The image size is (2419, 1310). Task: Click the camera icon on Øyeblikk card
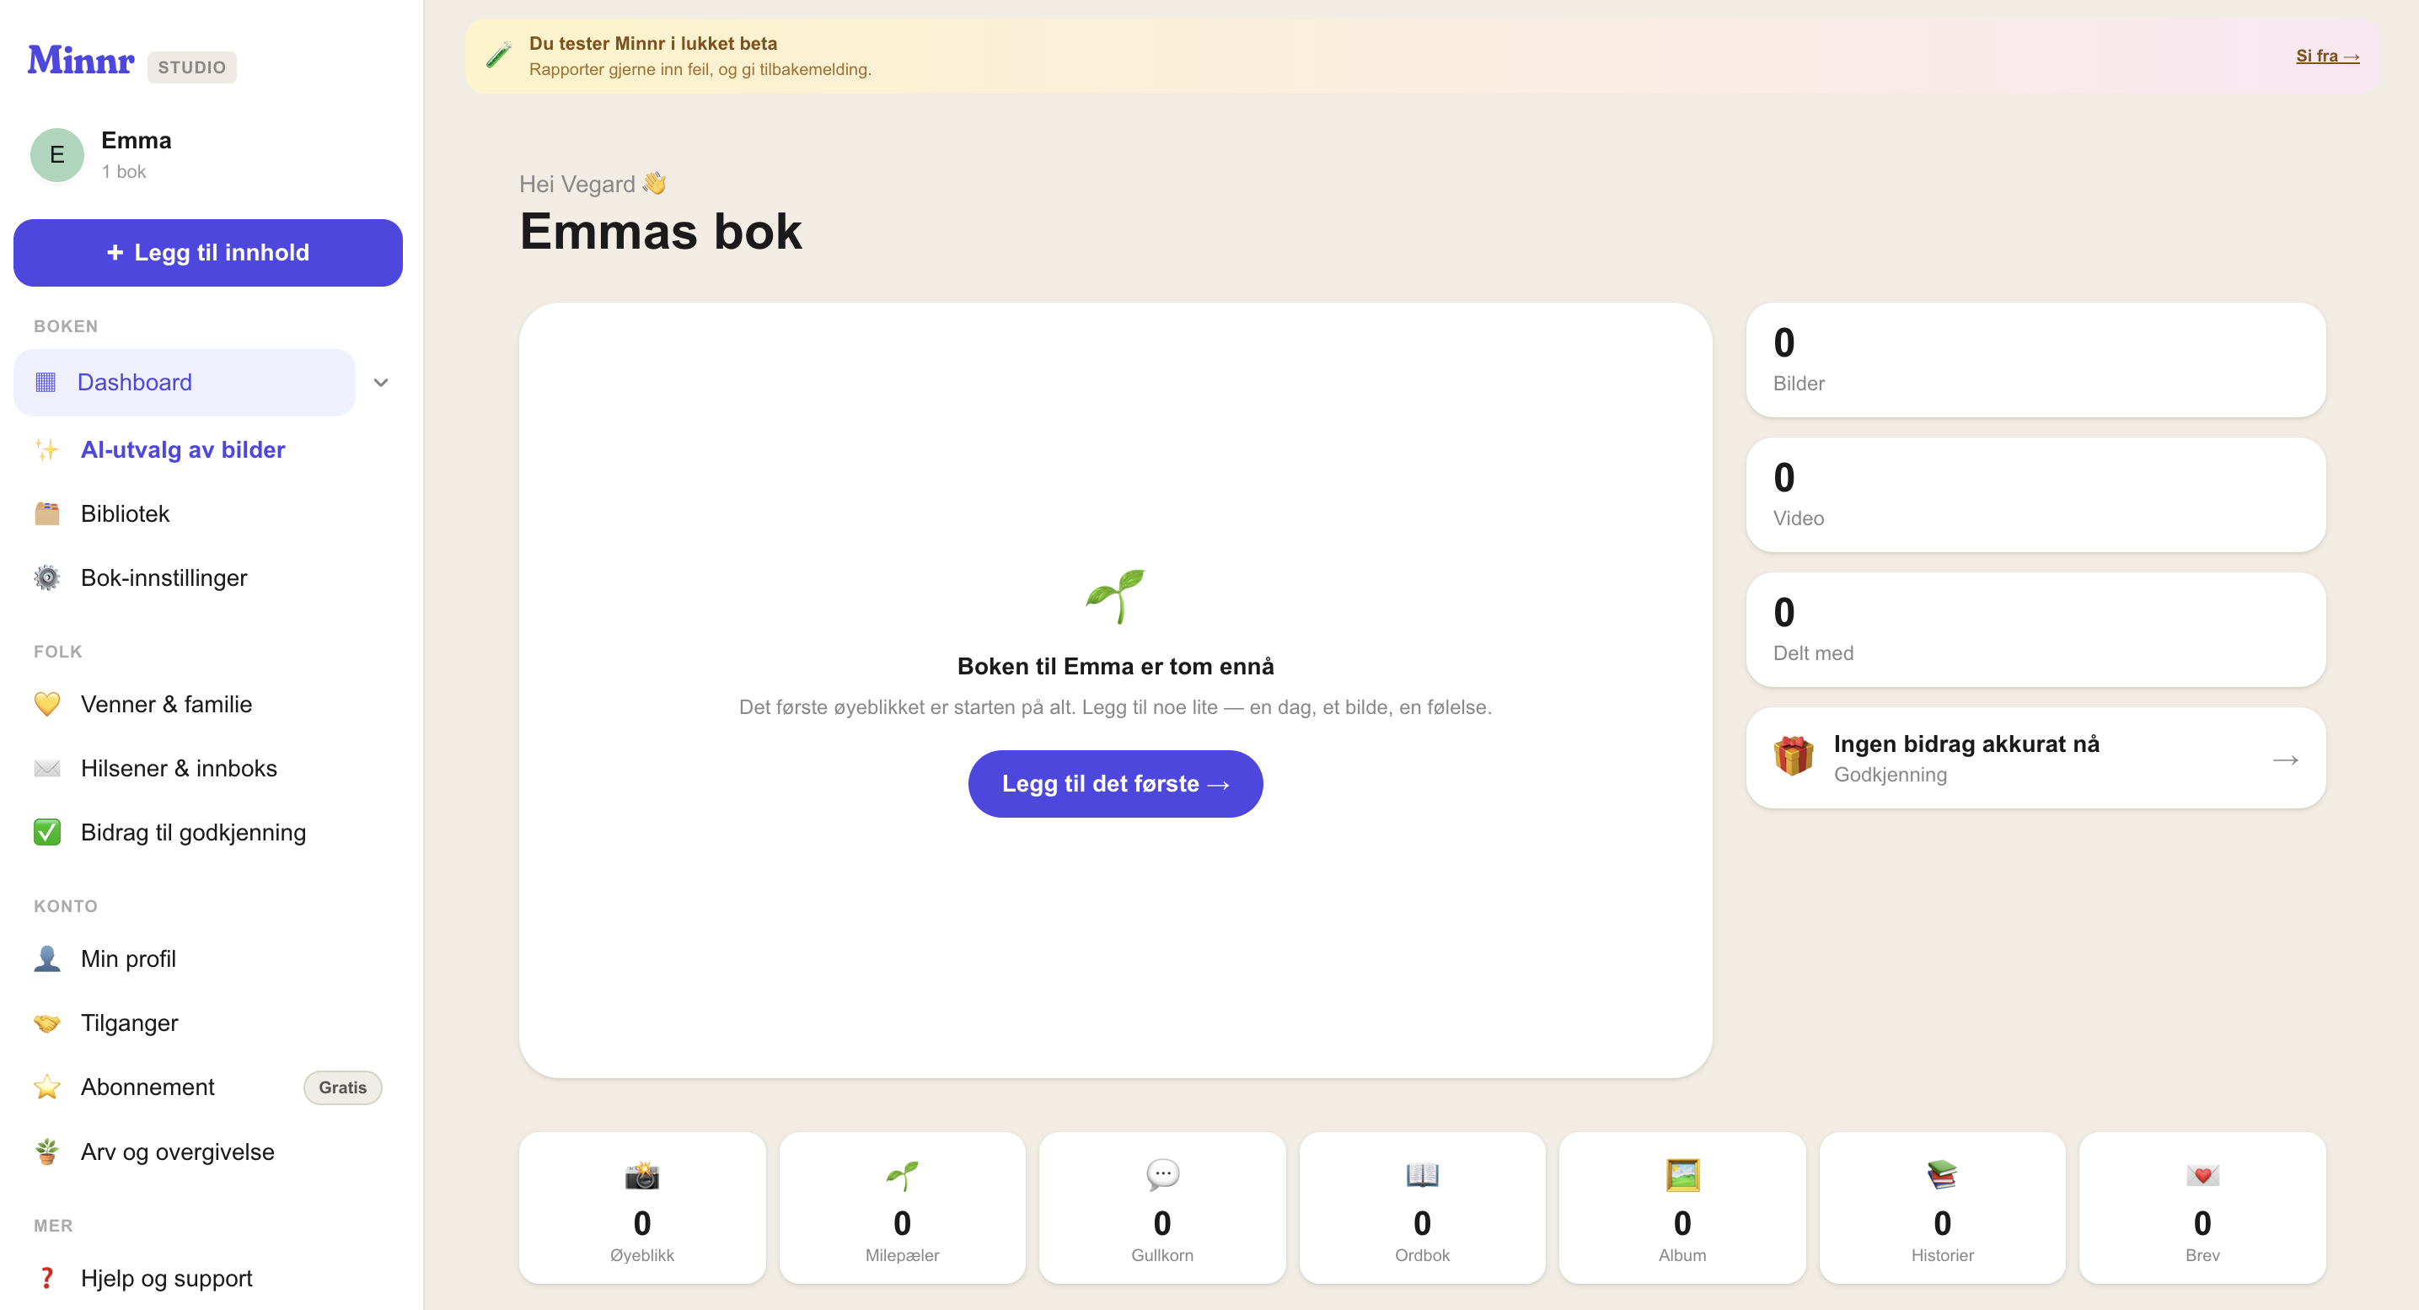click(x=642, y=1176)
